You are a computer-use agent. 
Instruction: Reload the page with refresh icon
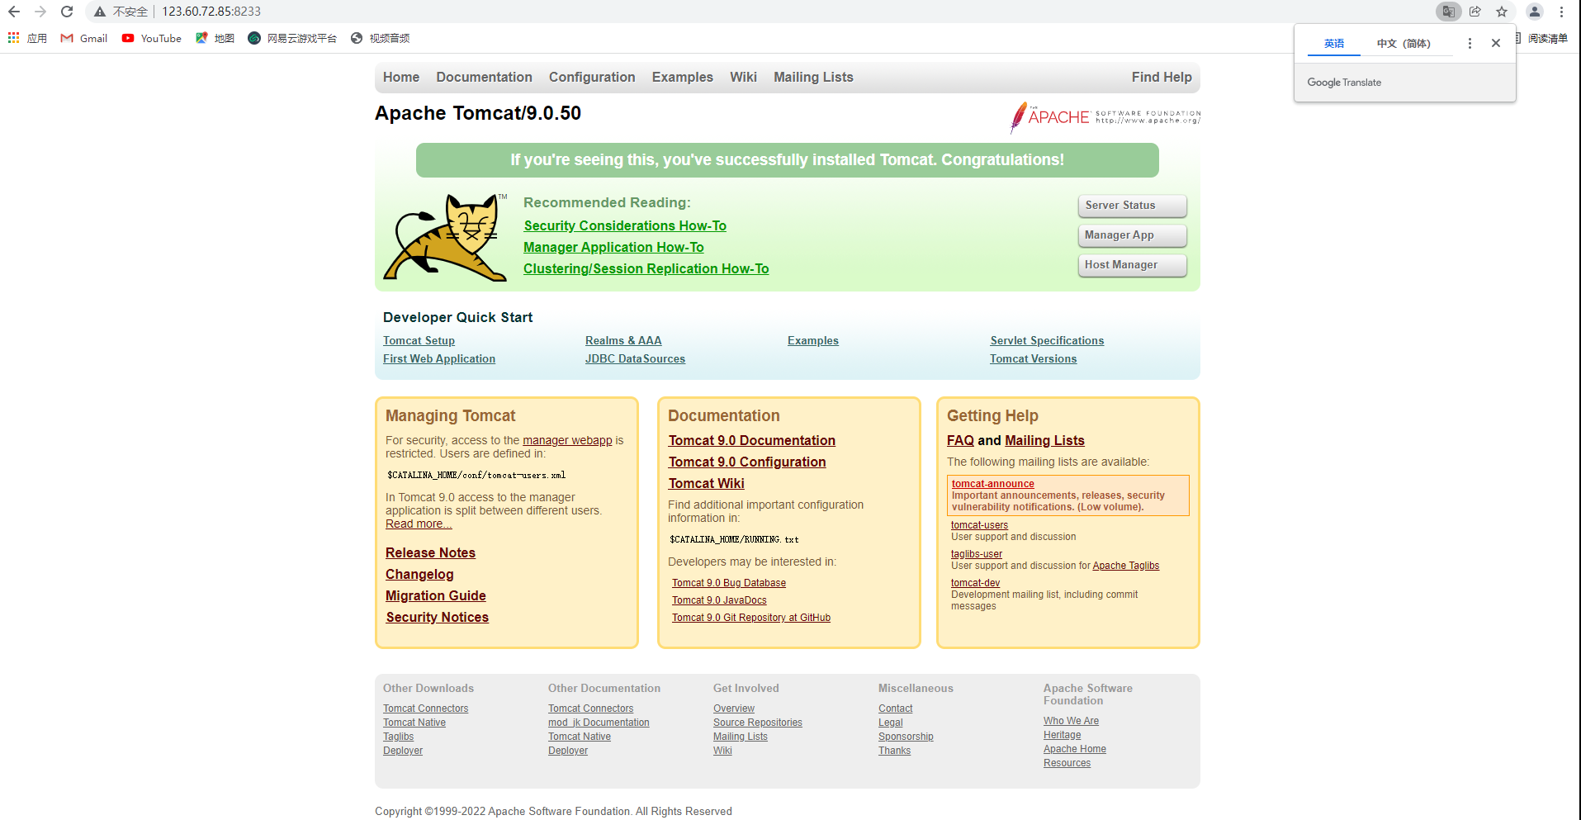pyautogui.click(x=67, y=12)
